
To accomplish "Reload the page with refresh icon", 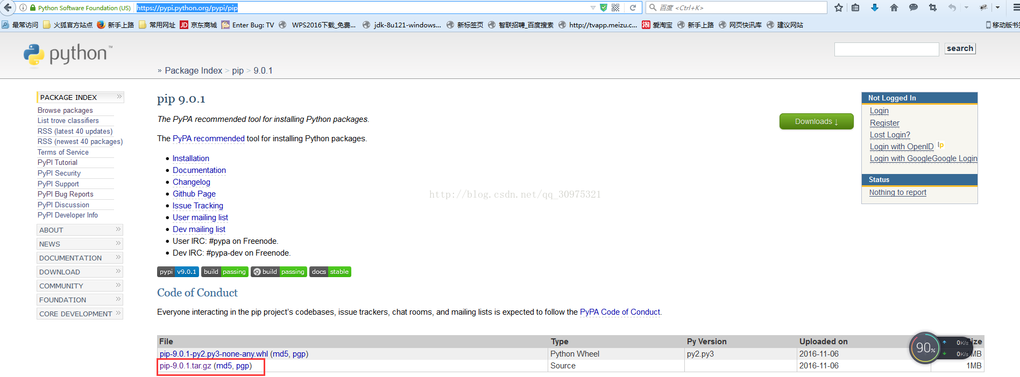I will point(633,8).
